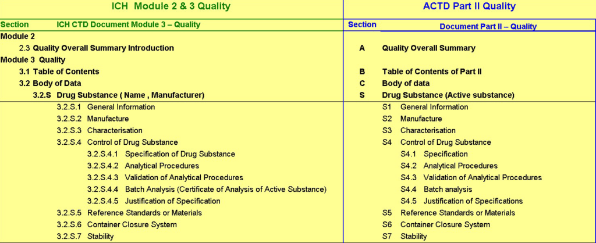
Task: Select 'B Table of Contents of Part II'
Action: point(432,72)
